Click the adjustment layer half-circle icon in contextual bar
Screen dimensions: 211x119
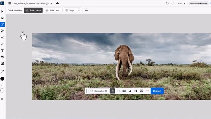tap(130, 91)
